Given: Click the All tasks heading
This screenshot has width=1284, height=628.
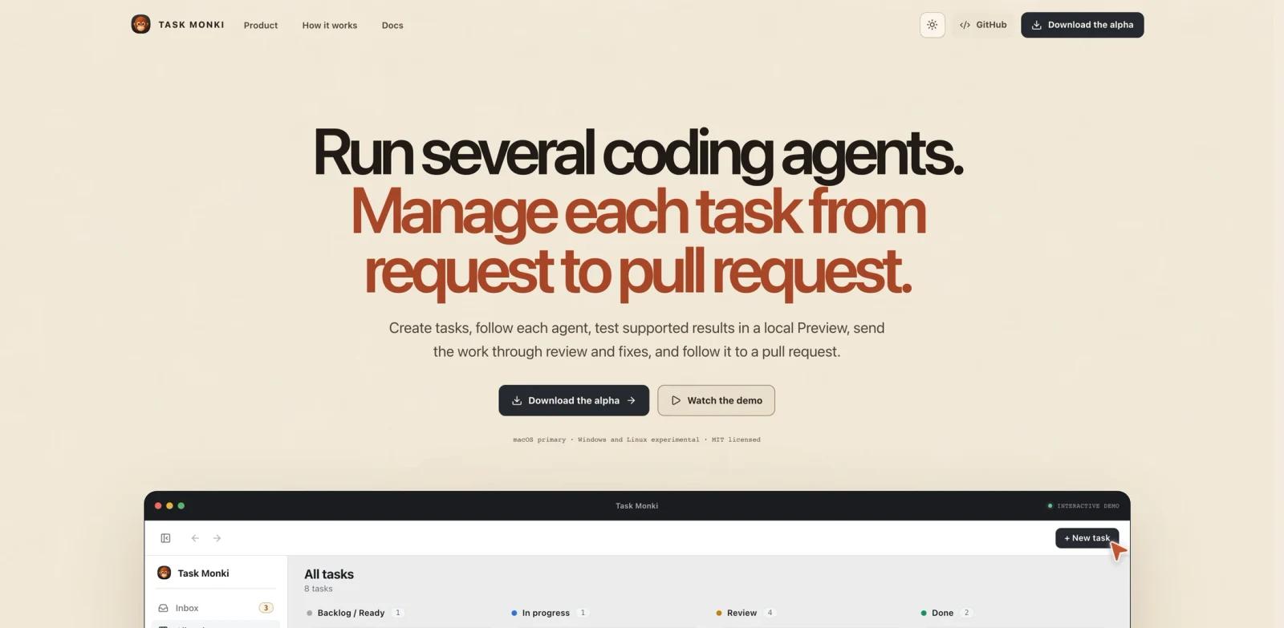Looking at the screenshot, I should (x=329, y=574).
